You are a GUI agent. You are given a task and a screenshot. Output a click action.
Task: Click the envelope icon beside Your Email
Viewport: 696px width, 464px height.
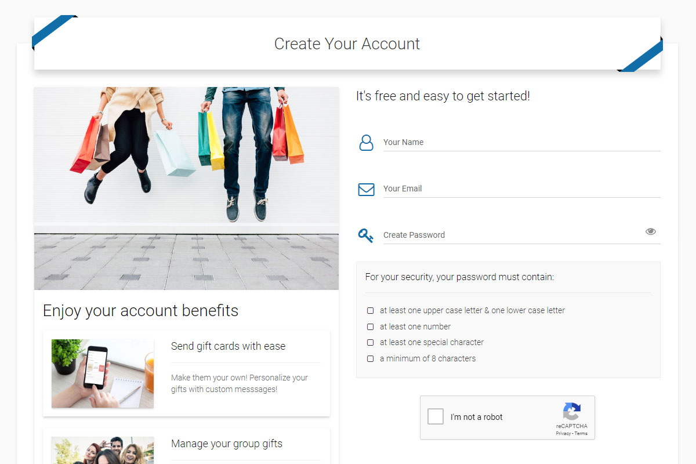pyautogui.click(x=366, y=189)
